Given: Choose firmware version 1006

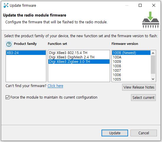Looking at the screenshot, I should click(131, 75).
